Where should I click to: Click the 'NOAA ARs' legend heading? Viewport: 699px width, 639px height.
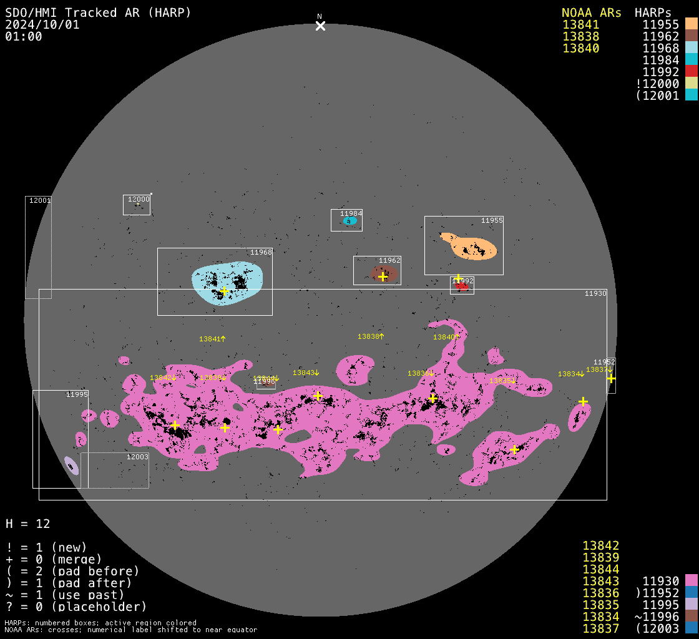point(591,12)
